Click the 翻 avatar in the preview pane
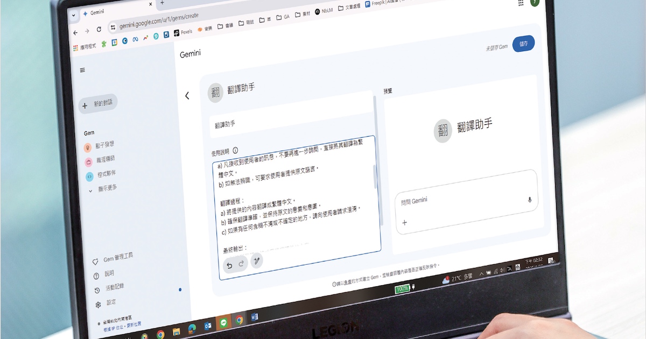Screen dimensions: 646x339 pyautogui.click(x=443, y=131)
